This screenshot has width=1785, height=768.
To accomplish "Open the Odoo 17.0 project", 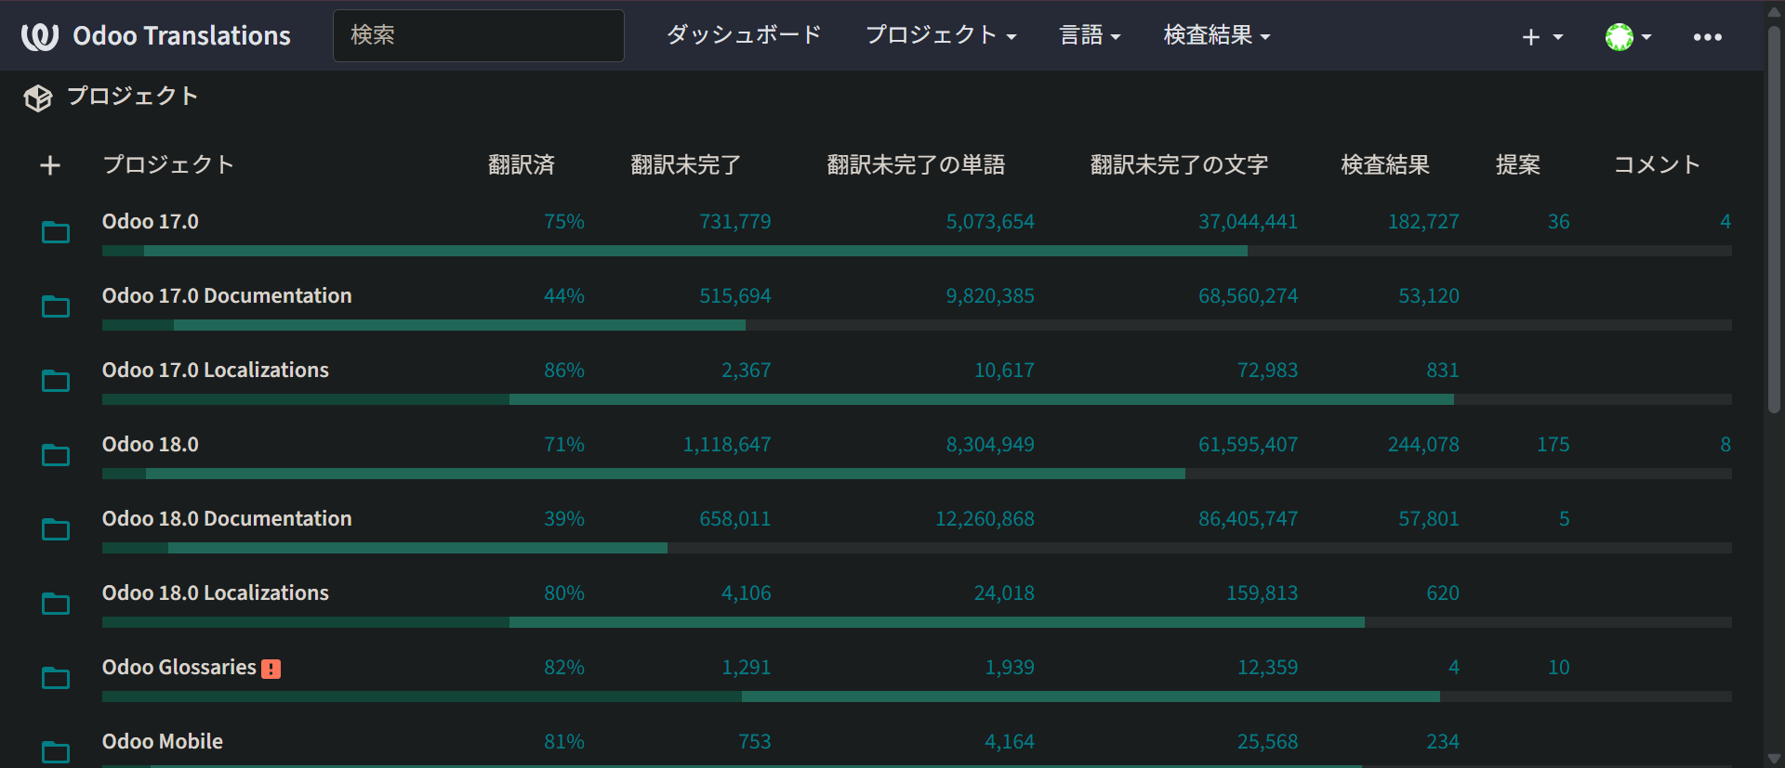I will 151,222.
